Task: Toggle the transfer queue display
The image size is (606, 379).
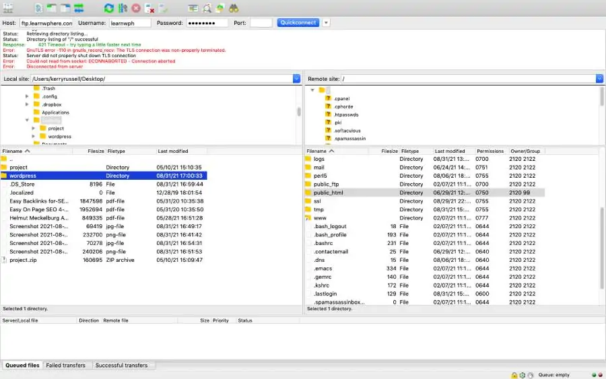Action: [79, 8]
